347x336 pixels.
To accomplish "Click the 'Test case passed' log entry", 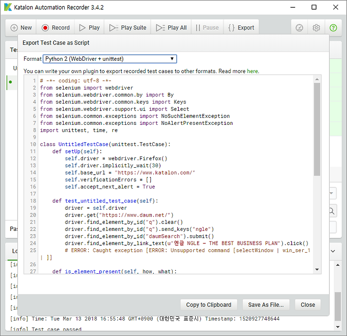I will pos(46,329).
